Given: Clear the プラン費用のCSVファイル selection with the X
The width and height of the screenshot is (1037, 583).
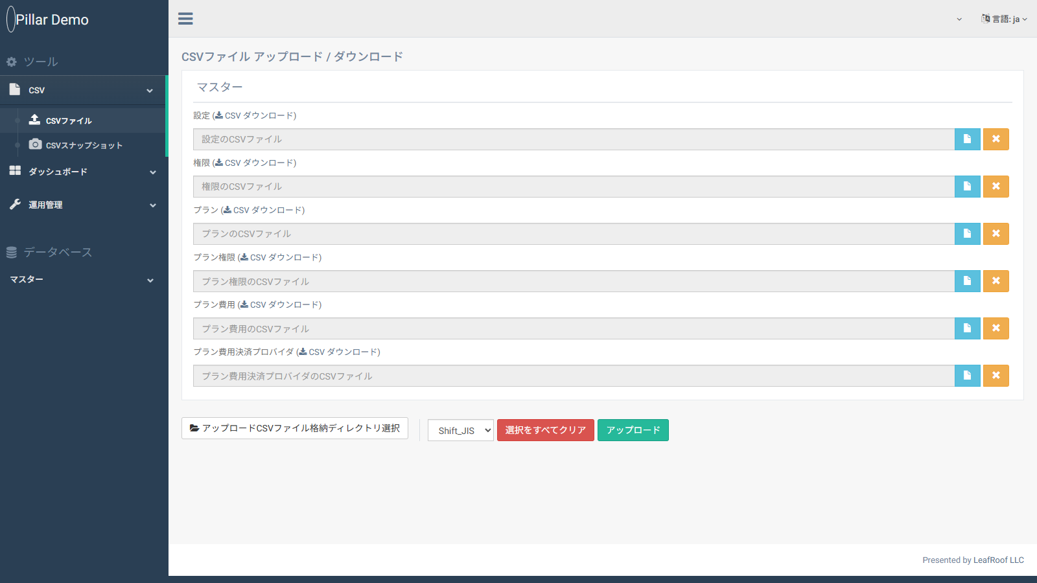Looking at the screenshot, I should 996,328.
